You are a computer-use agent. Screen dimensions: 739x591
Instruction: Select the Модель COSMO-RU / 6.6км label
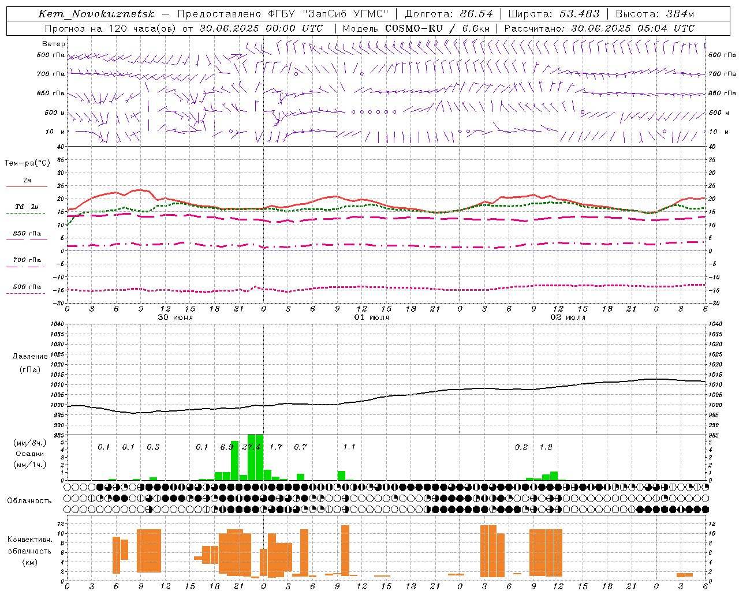tap(416, 28)
